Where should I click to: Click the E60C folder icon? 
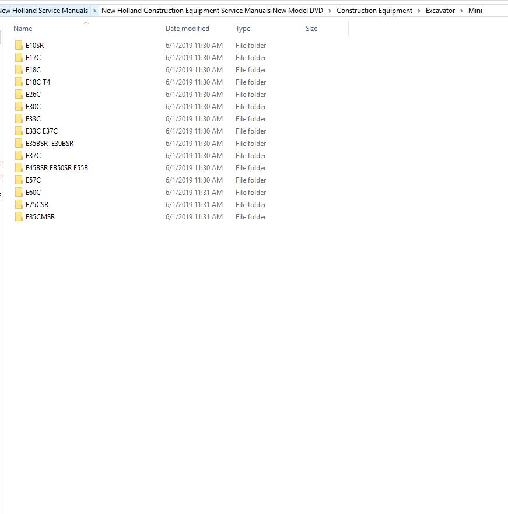tap(19, 193)
